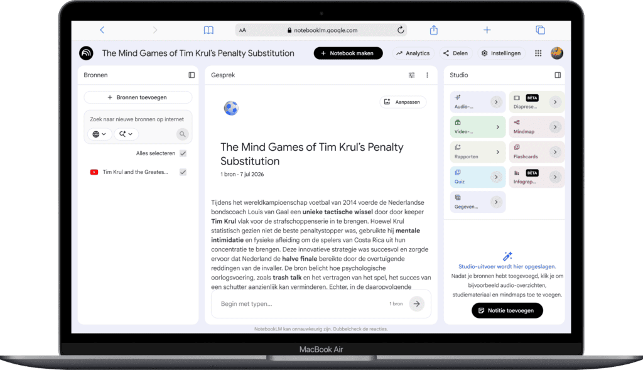
Task: Expand Gegevens table options arrow
Action: coord(496,202)
